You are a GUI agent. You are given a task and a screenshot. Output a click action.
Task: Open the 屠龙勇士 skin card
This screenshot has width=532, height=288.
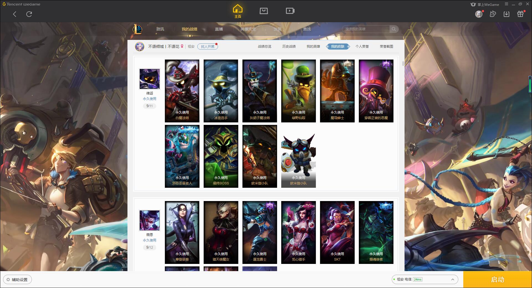click(x=260, y=232)
